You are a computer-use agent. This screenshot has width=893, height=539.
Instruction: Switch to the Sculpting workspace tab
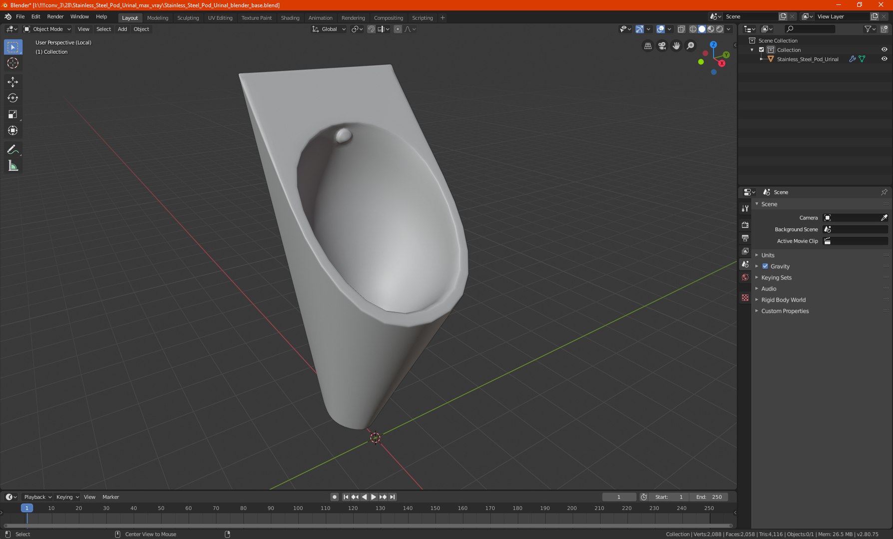tap(188, 17)
